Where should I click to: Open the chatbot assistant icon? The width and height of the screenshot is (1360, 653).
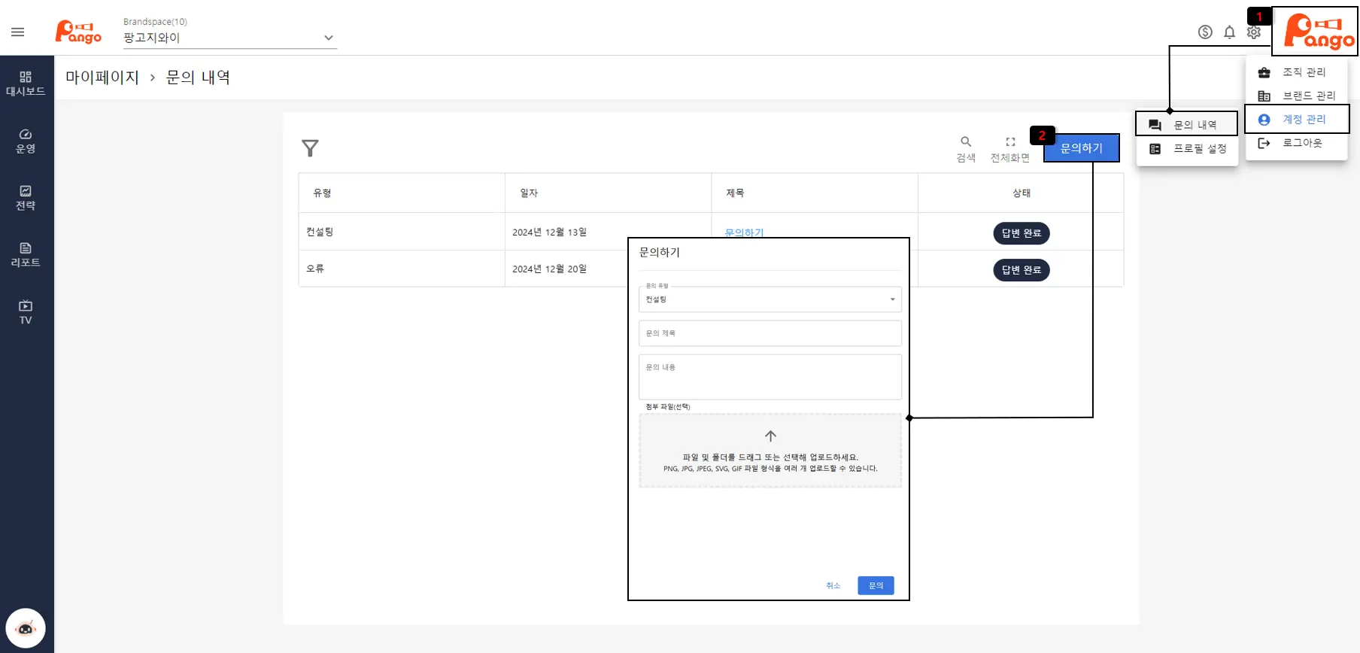coord(26,628)
